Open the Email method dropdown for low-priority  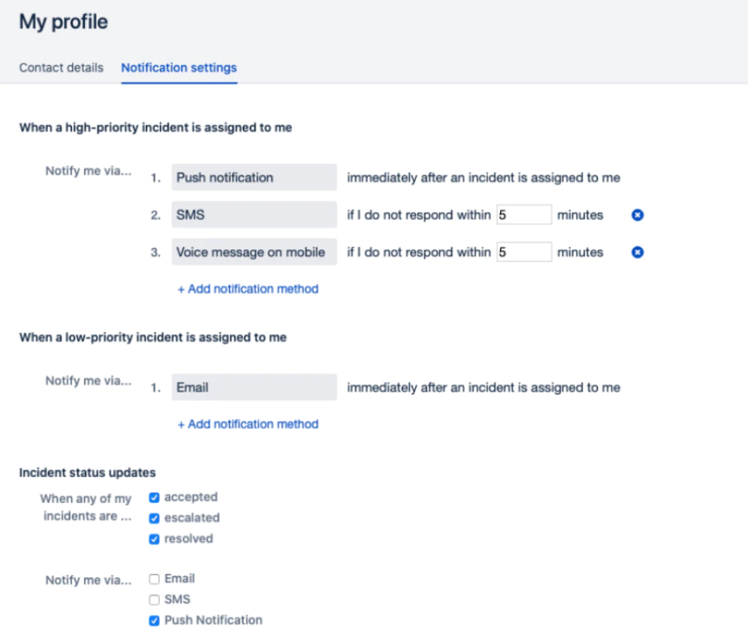point(254,387)
